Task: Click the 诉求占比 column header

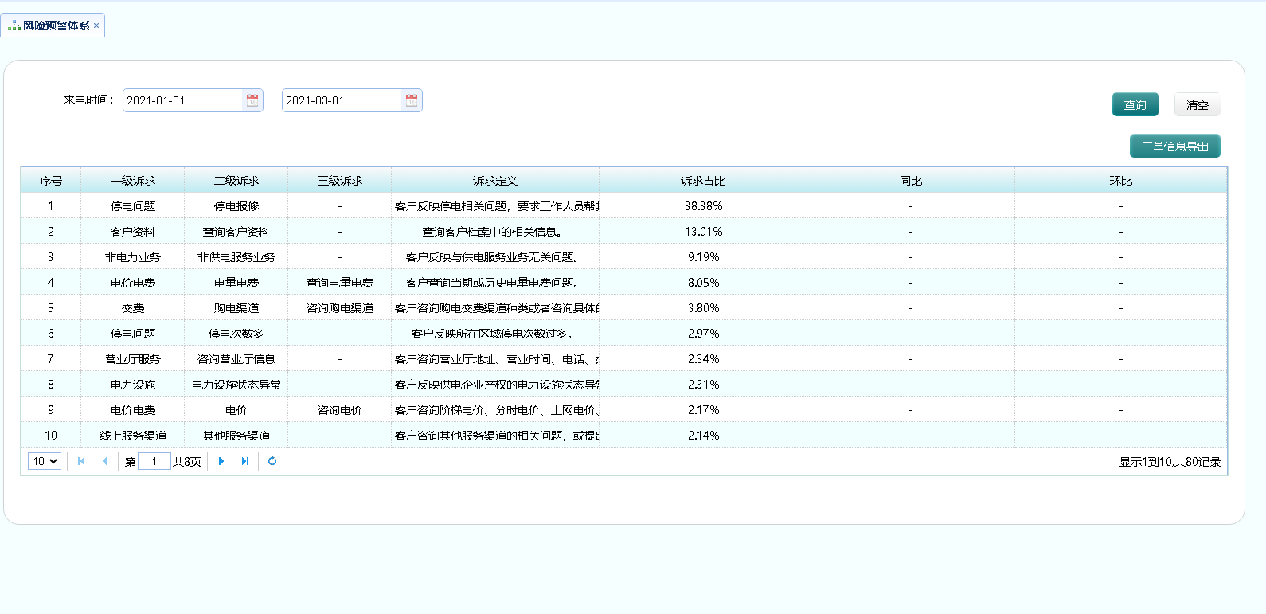Action: tap(703, 181)
